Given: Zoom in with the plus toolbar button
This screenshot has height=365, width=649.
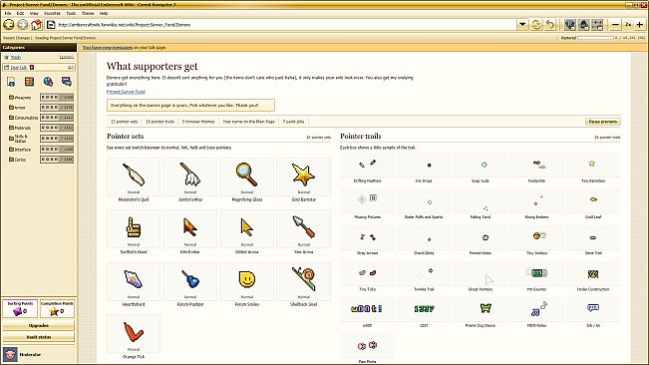Looking at the screenshot, I should click(x=639, y=25).
